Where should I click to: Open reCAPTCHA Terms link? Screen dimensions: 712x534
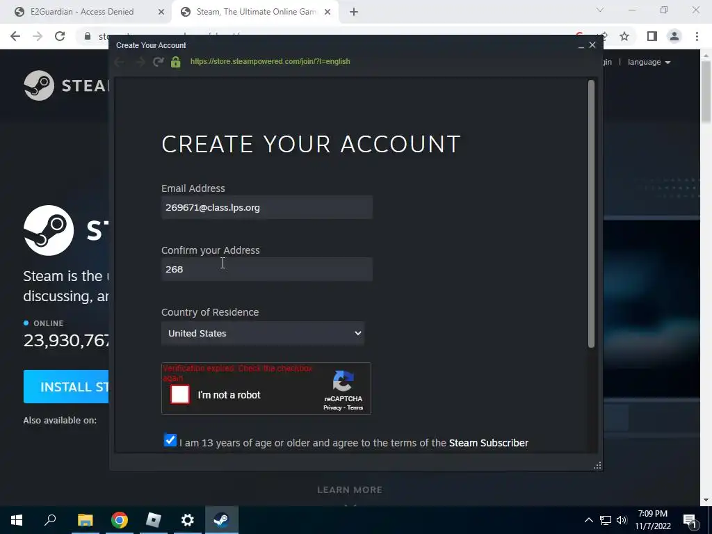pos(355,407)
